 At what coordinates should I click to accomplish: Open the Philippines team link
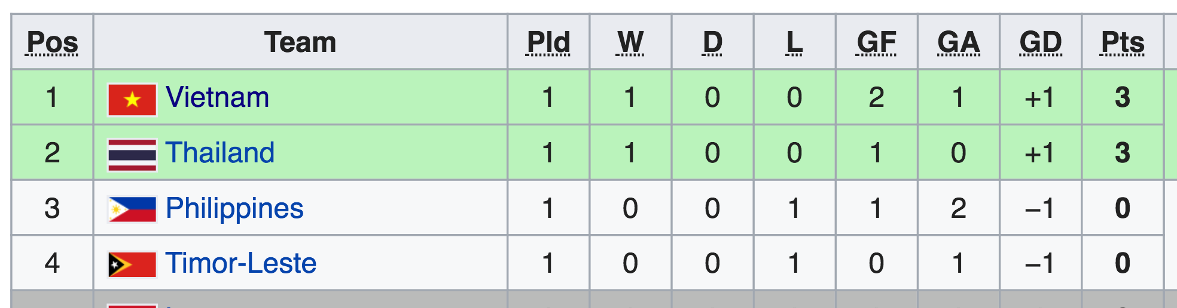tap(234, 209)
